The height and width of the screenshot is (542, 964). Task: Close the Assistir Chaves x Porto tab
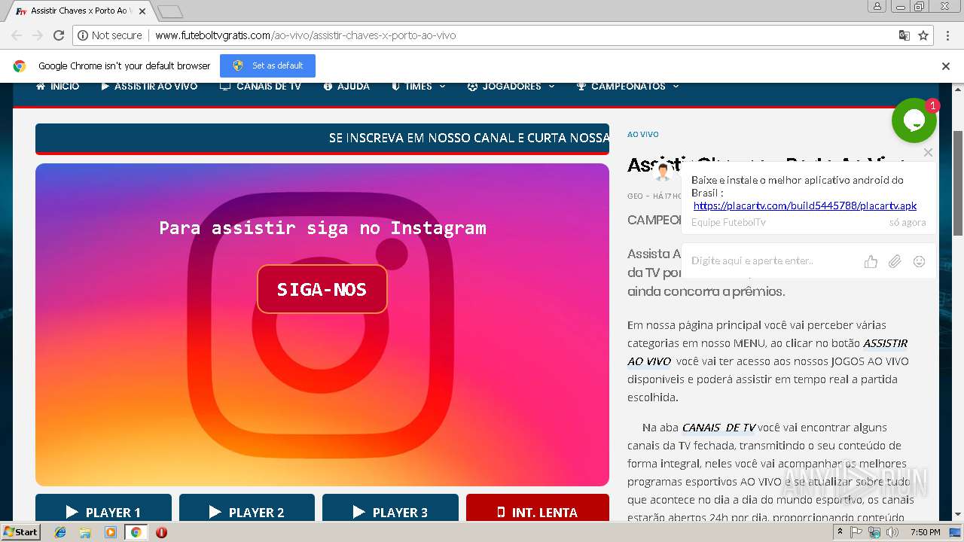[142, 11]
